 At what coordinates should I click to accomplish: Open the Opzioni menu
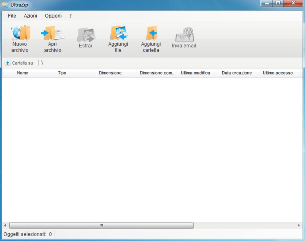point(53,16)
